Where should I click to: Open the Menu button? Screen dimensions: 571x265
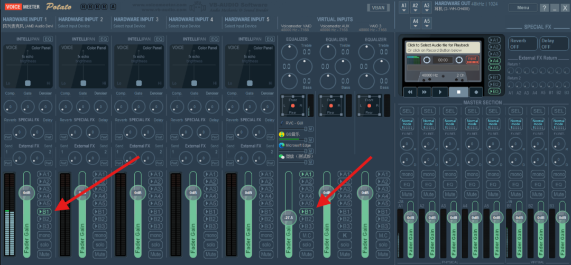point(522,8)
